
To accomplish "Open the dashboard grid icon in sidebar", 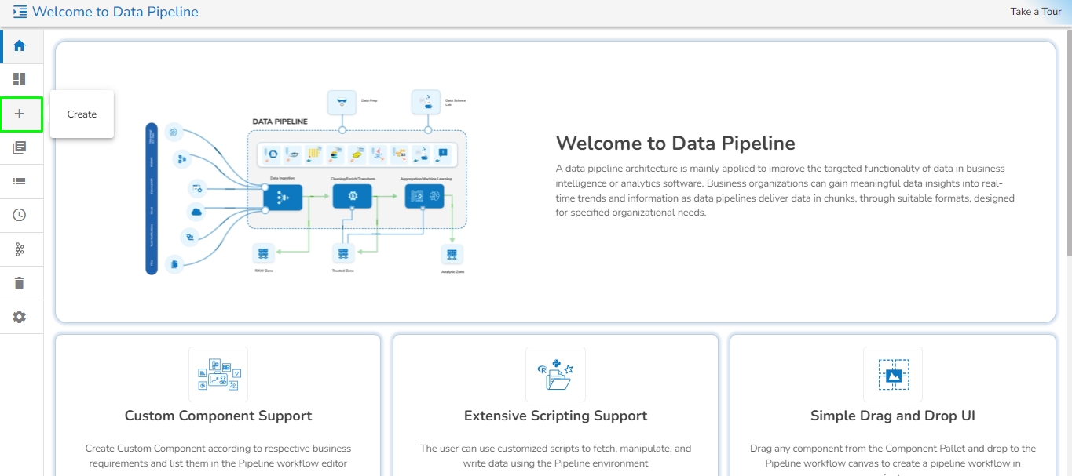I will tap(20, 79).
